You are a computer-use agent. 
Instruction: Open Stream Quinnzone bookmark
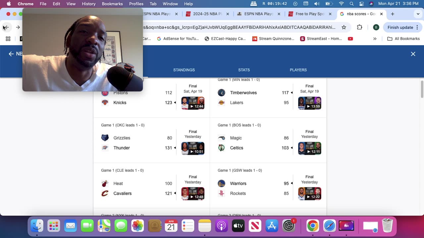pos(273,39)
